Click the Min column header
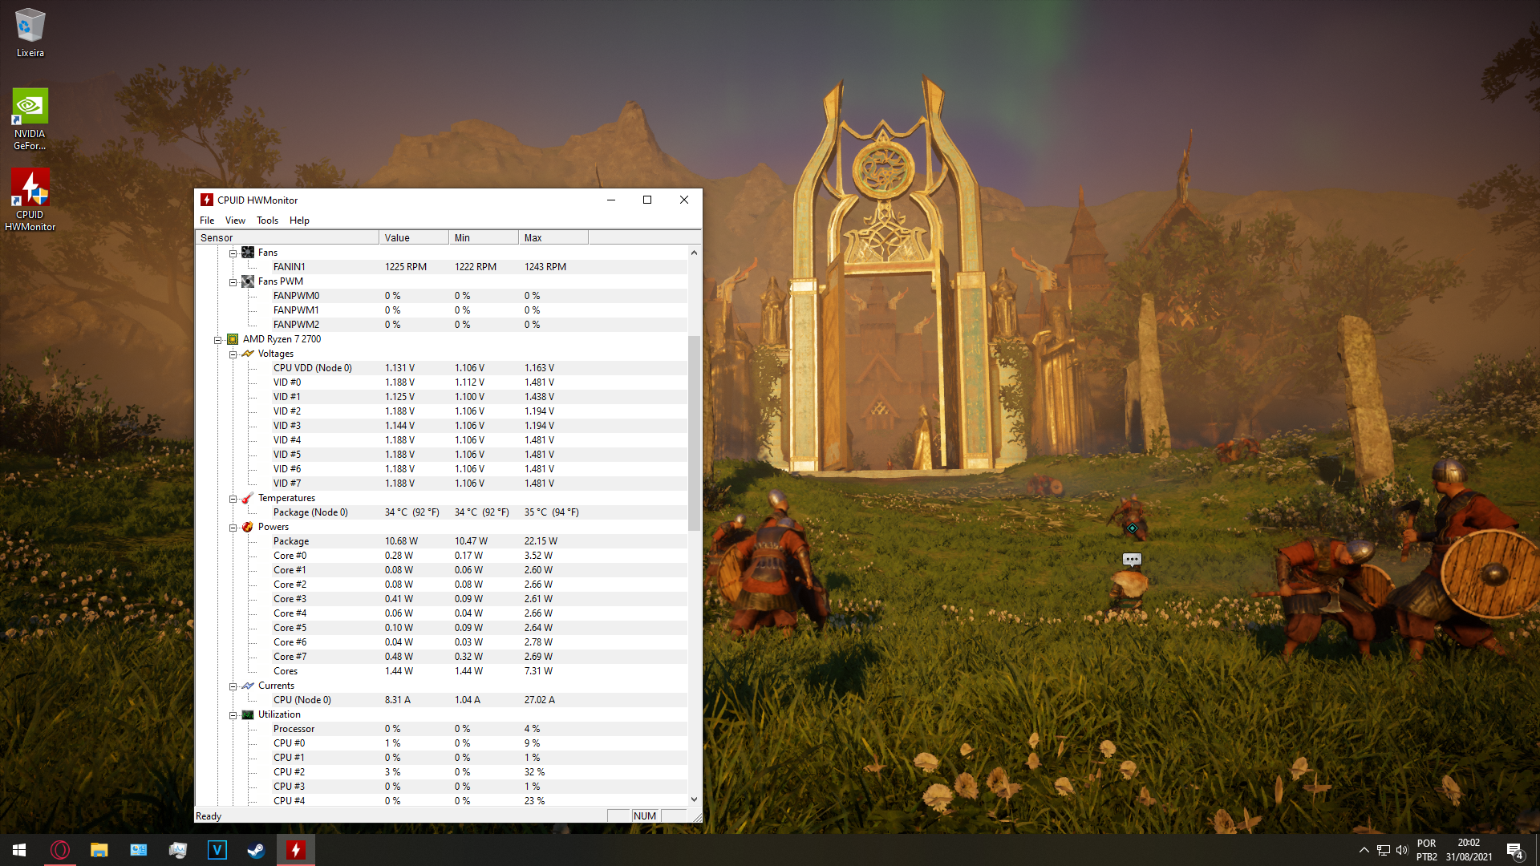Image resolution: width=1540 pixels, height=866 pixels. 484,237
